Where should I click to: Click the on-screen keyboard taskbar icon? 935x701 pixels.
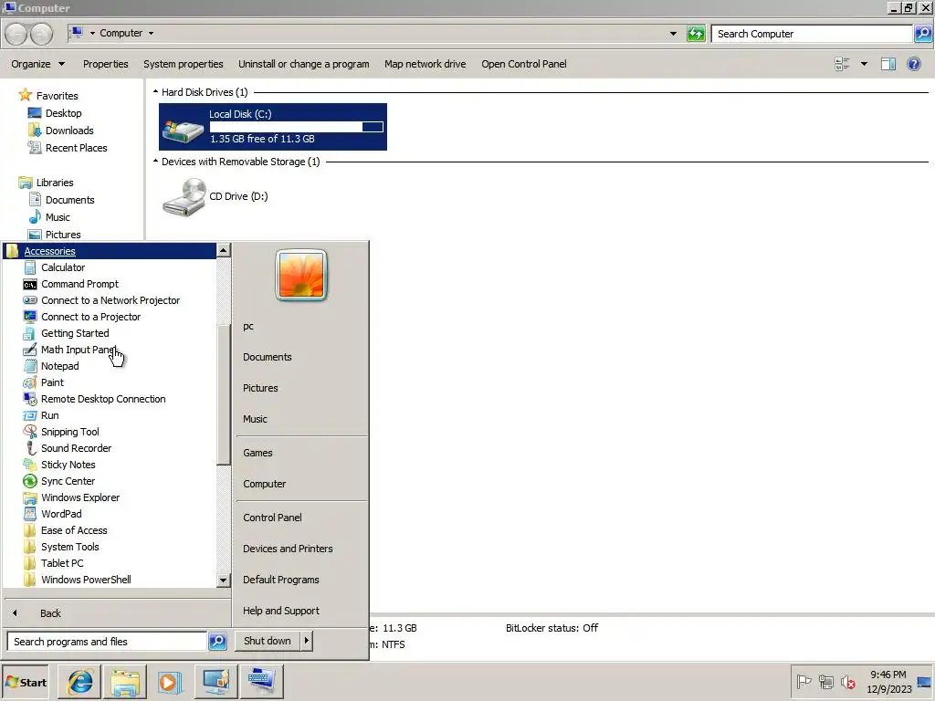(261, 682)
